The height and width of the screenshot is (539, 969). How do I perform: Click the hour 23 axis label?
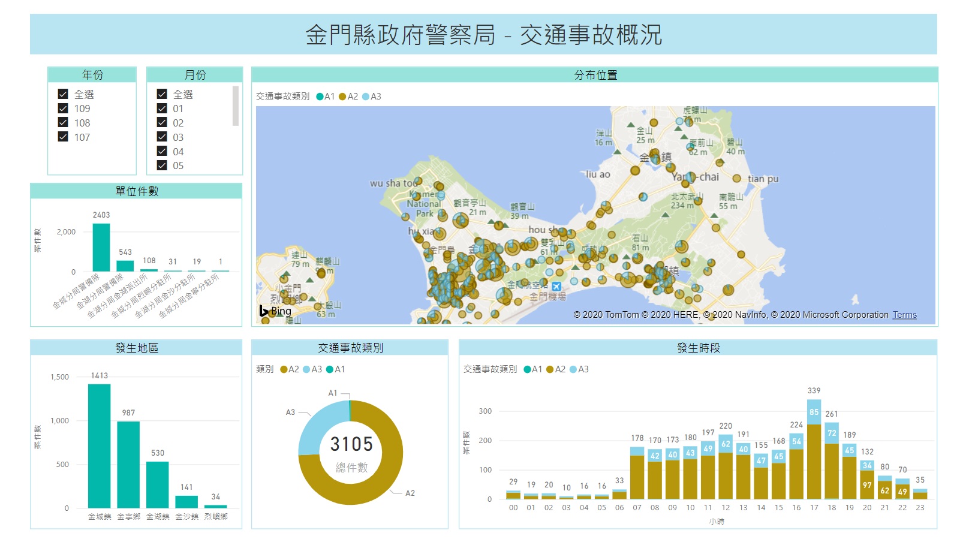tap(920, 507)
